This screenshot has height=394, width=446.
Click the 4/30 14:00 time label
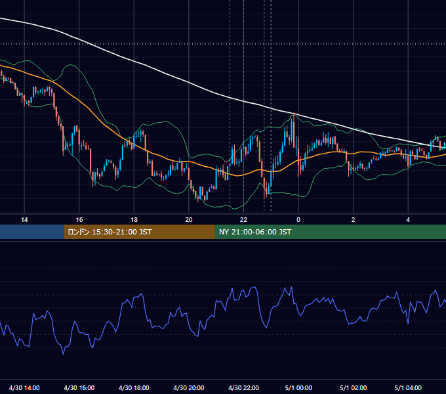[x=24, y=387]
